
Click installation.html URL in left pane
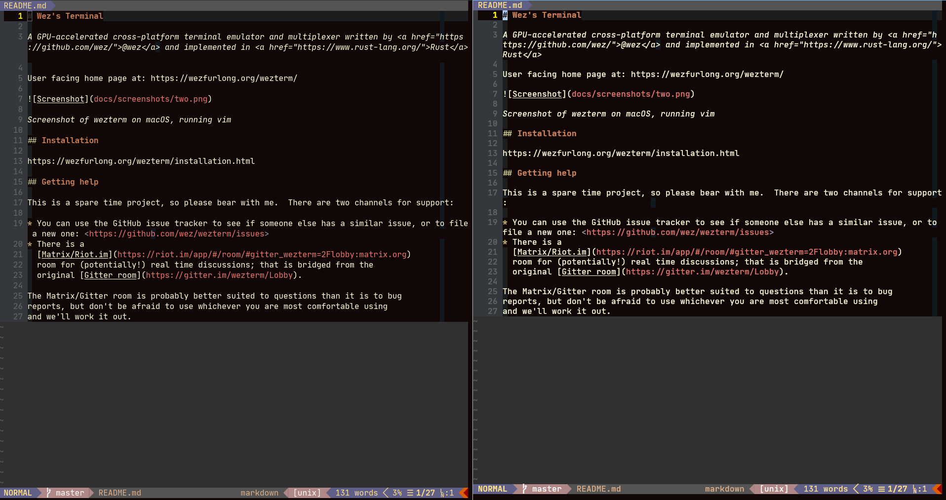click(x=141, y=161)
